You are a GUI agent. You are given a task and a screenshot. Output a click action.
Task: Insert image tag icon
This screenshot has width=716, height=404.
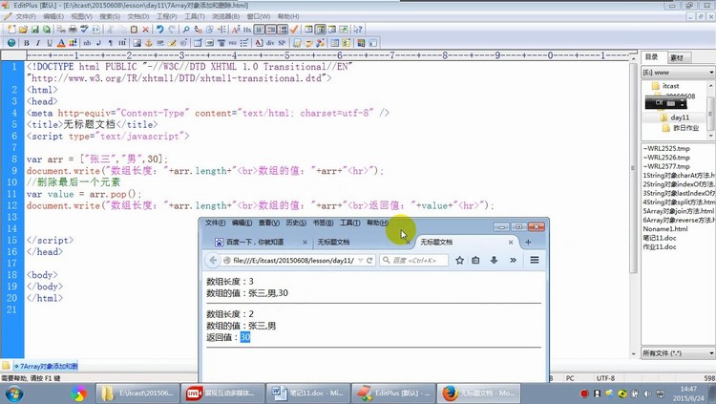[137, 43]
